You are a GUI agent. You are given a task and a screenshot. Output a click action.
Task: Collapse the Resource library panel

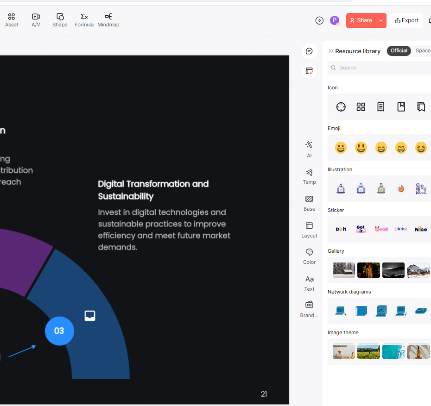(x=331, y=51)
